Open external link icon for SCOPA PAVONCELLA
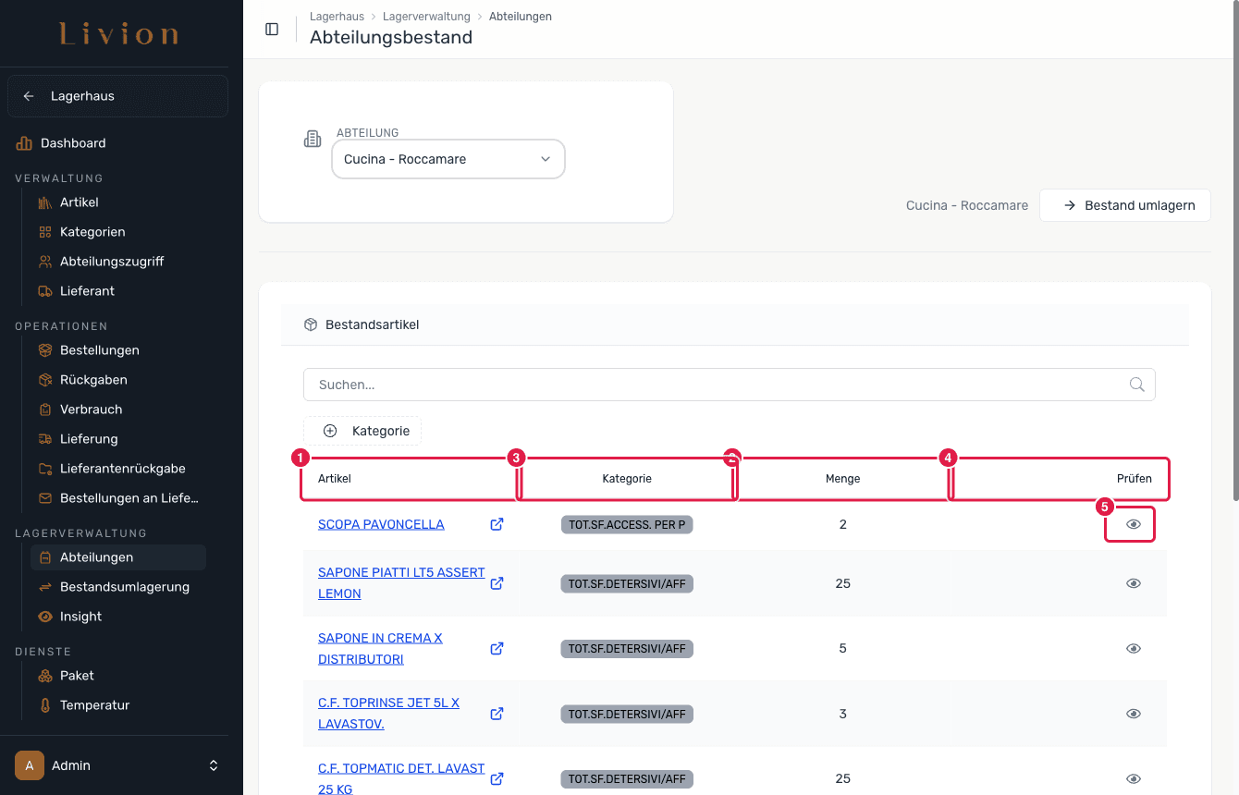Screen dimensions: 1239x795 (497, 524)
